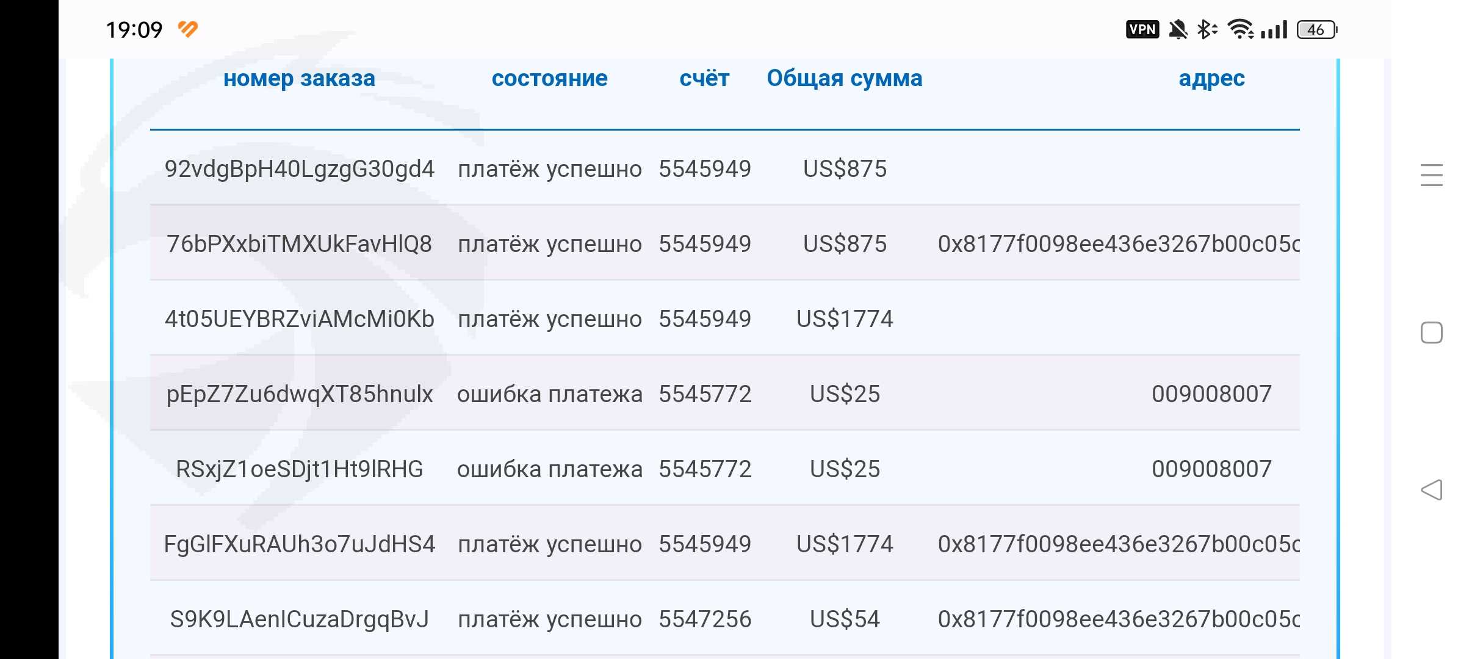Screen dimensions: 1472x659
Task: Click address 0x8177 in order 76bPXxbiTMXUkFavHlQ8 row
Action: [x=1118, y=244]
